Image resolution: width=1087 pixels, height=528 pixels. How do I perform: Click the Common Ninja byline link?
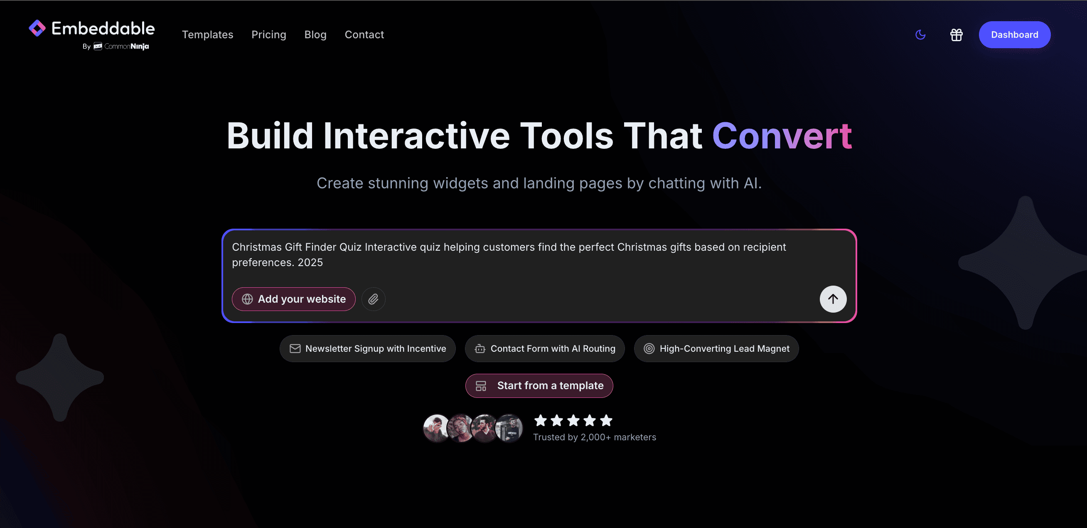pyautogui.click(x=121, y=47)
